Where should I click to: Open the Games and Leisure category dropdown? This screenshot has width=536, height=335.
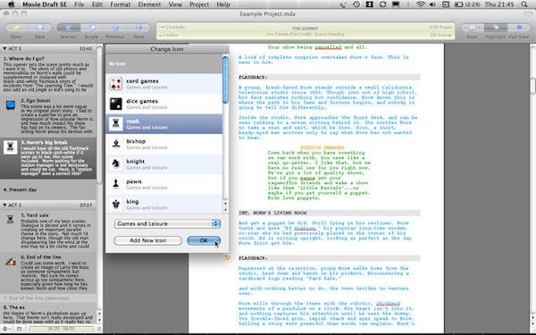167,223
